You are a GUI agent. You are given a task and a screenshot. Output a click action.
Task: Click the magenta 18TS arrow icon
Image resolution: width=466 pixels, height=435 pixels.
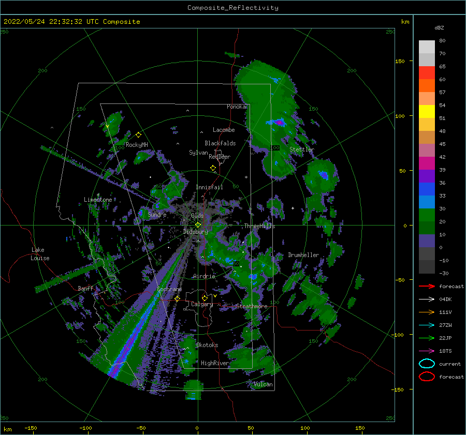tap(427, 351)
